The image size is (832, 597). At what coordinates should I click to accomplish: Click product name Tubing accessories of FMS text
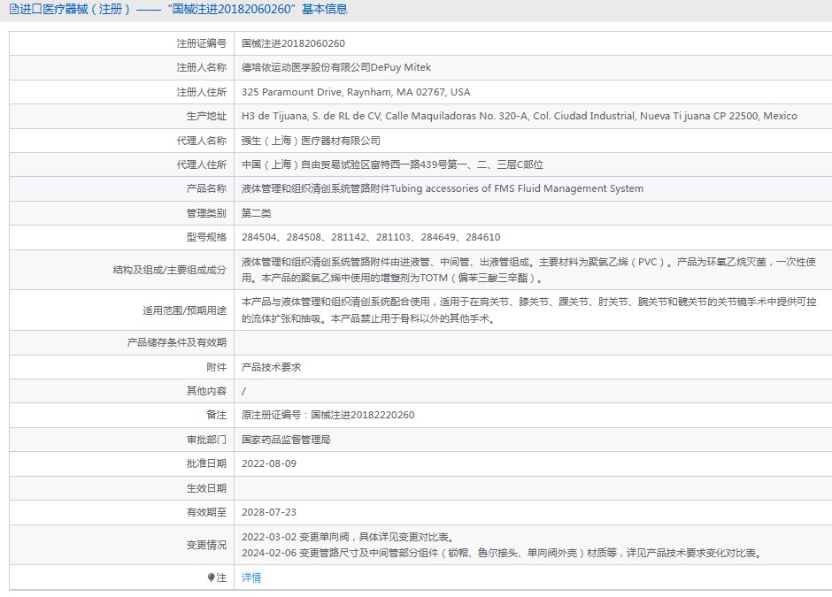tap(443, 188)
